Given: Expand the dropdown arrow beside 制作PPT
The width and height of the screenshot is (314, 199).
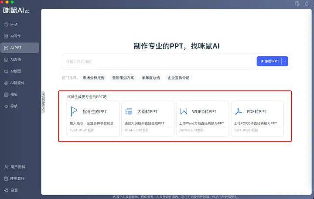Looking at the screenshot, I should pyautogui.click(x=285, y=62).
